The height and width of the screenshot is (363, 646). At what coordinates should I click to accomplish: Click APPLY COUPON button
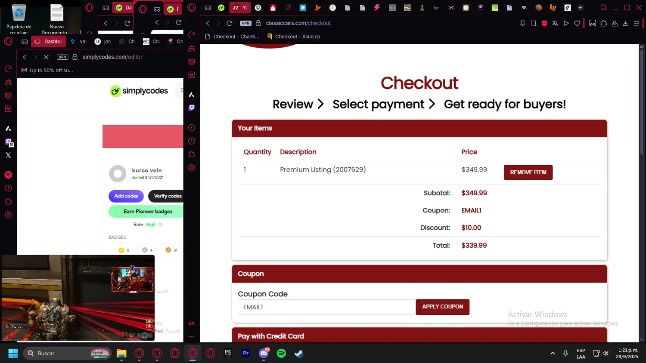[442, 307]
